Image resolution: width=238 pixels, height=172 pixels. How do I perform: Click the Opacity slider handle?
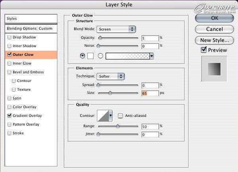(100, 38)
